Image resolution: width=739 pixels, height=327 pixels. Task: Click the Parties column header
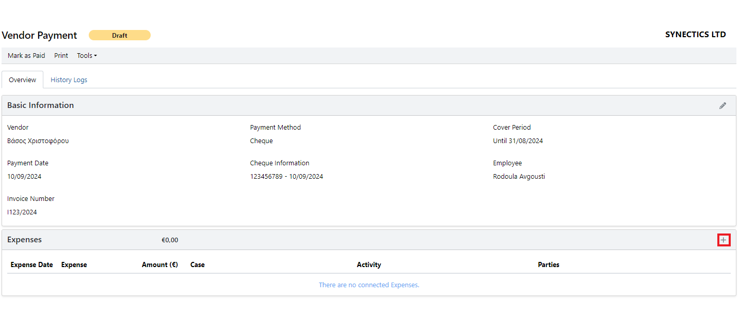tap(548, 264)
